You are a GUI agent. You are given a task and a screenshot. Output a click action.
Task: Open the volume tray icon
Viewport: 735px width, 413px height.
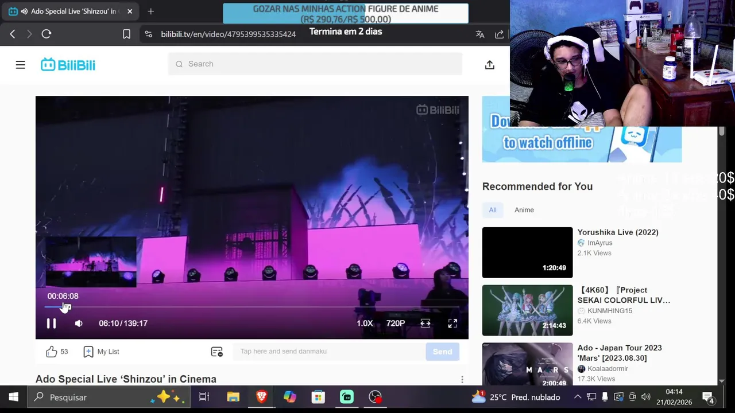click(x=646, y=397)
